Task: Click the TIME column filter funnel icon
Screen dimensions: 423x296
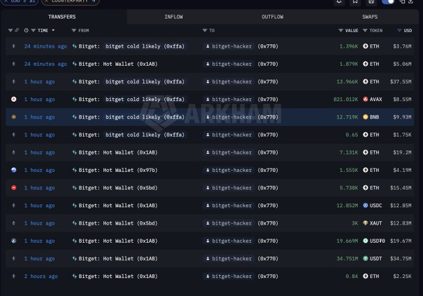Action: tap(33, 30)
